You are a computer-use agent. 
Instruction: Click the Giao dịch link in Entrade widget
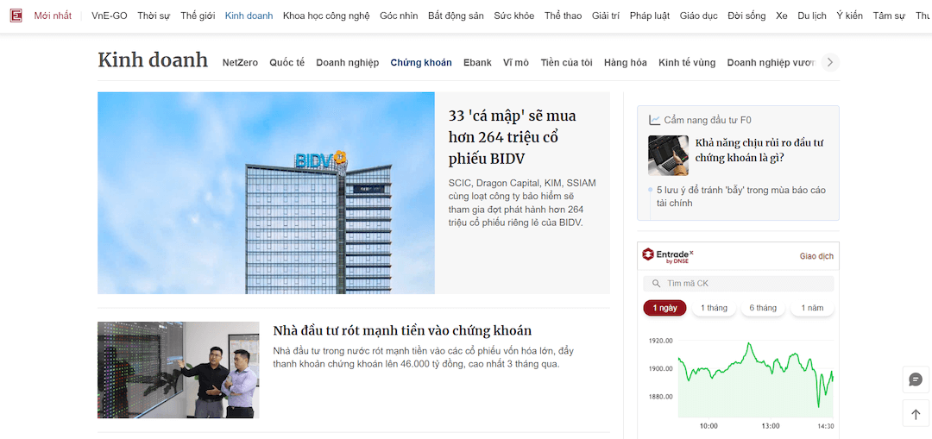coord(816,257)
